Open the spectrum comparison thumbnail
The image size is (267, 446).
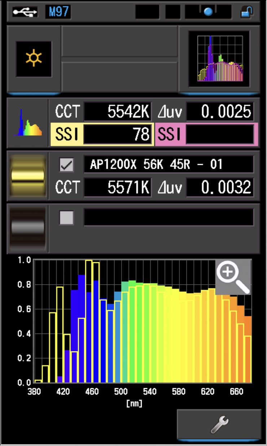coord(219,59)
